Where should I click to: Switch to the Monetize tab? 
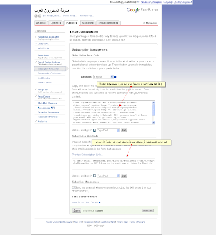coord(88,23)
